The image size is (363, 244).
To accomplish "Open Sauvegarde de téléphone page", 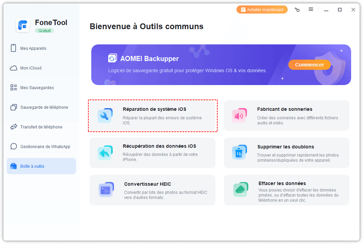I will tap(44, 107).
